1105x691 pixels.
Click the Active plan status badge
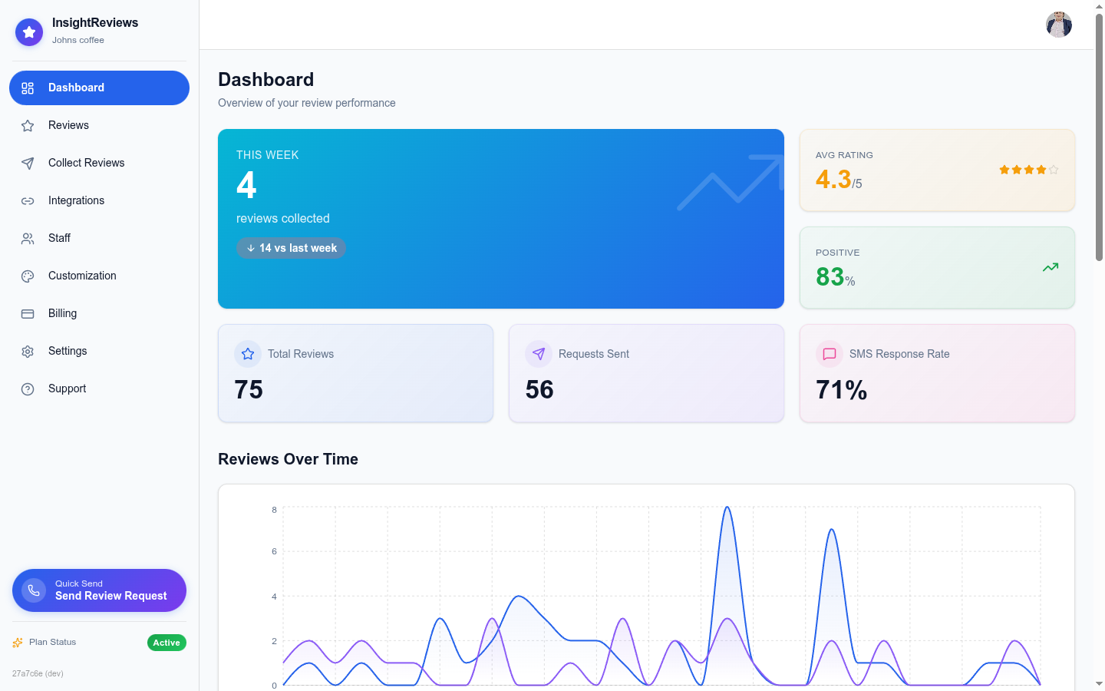coord(167,643)
